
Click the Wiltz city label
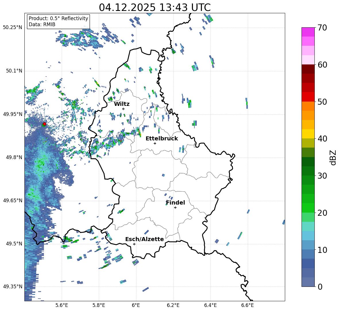(x=122, y=104)
